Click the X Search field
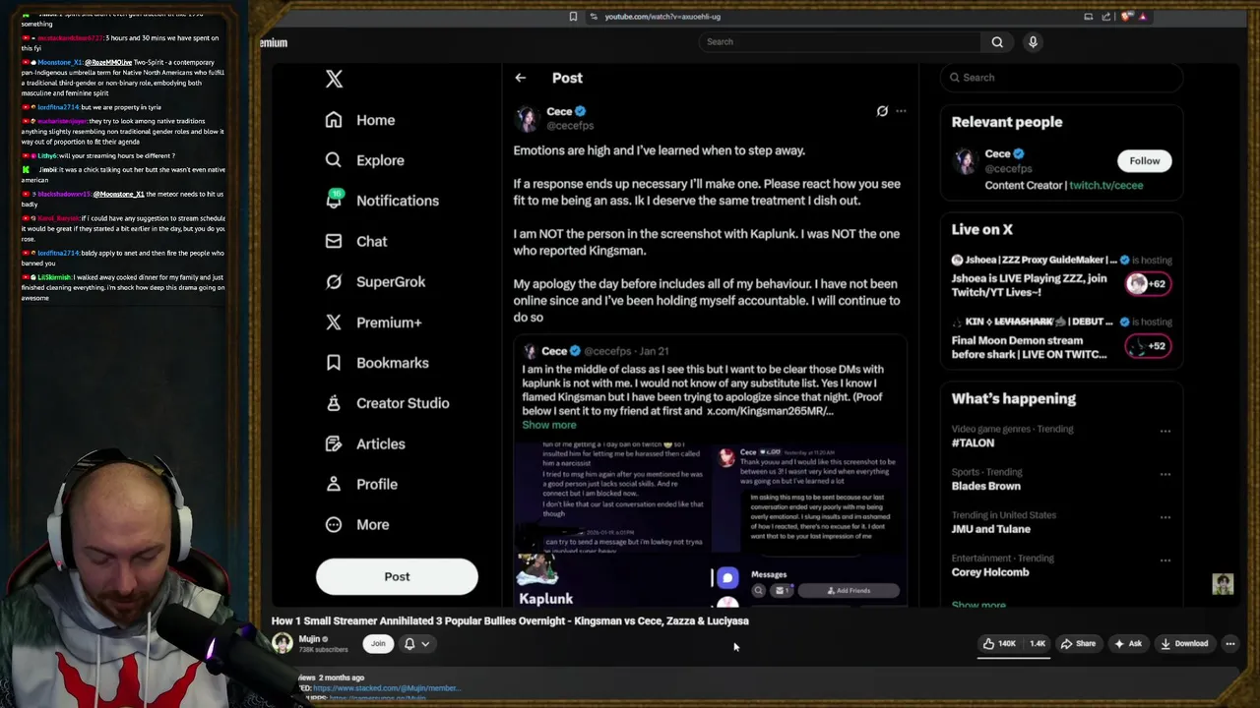 click(1061, 78)
